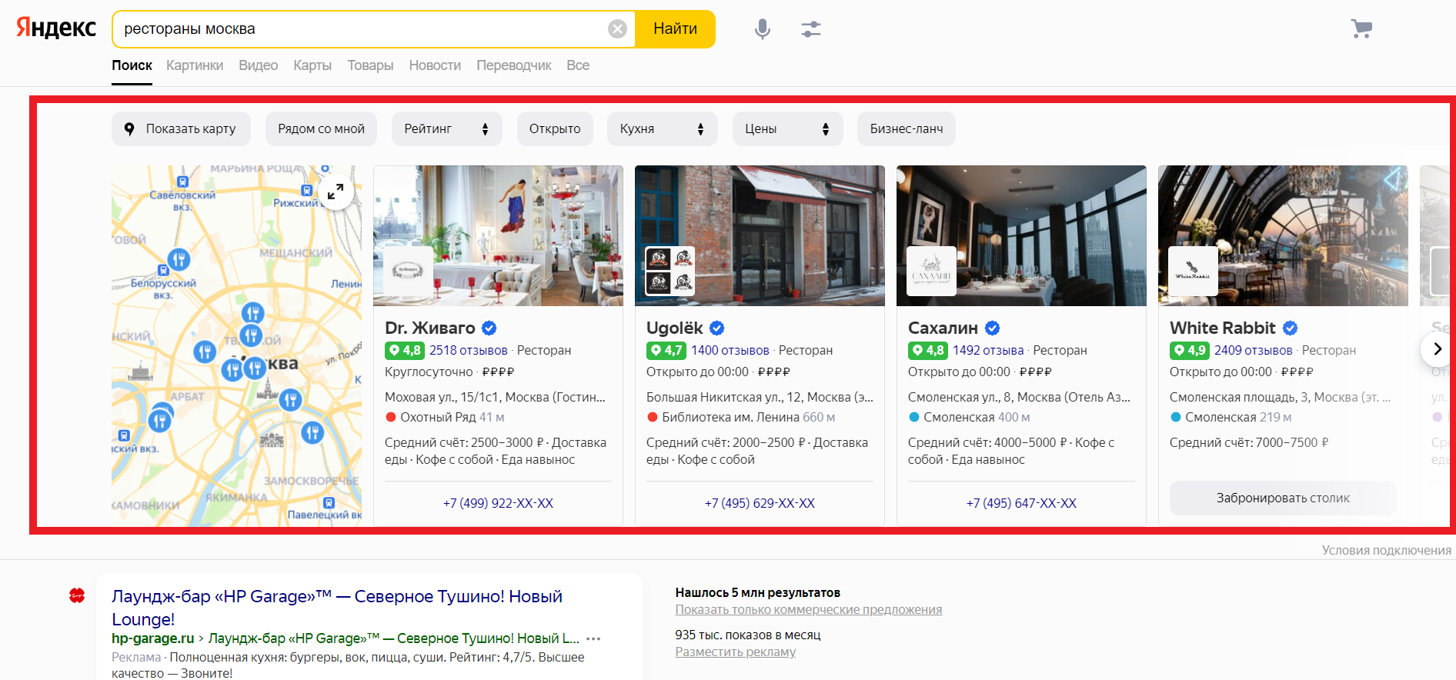
Task: Click the 4,9 rating badge of White Rabbit
Action: [x=1190, y=351]
